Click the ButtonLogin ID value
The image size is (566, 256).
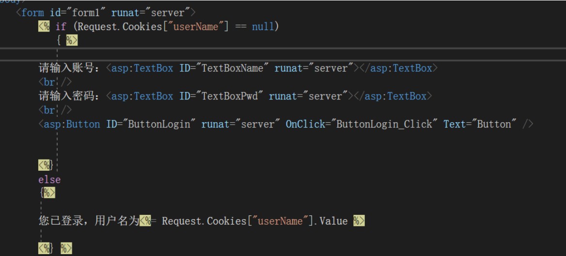(x=159, y=124)
